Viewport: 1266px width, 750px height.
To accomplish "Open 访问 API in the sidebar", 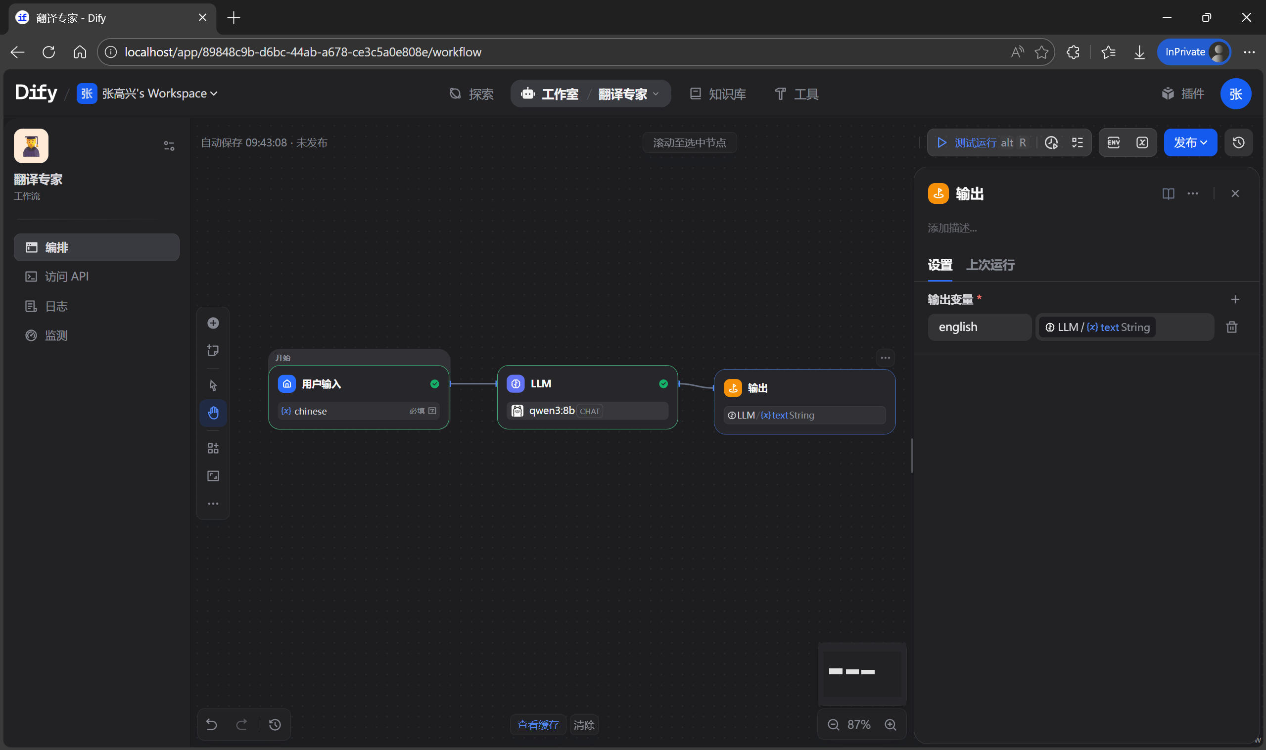I will [x=66, y=277].
